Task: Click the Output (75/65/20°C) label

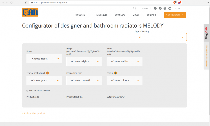Action: coord(115,97)
